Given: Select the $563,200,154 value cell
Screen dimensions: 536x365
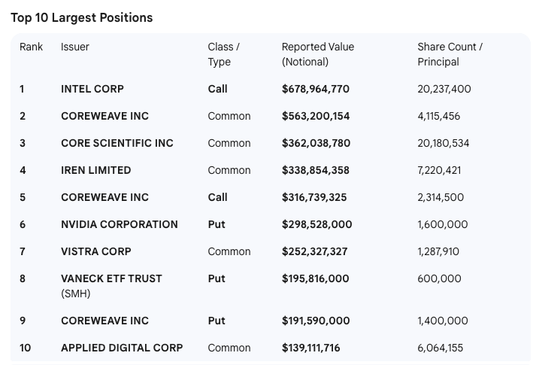Looking at the screenshot, I should (x=315, y=116).
